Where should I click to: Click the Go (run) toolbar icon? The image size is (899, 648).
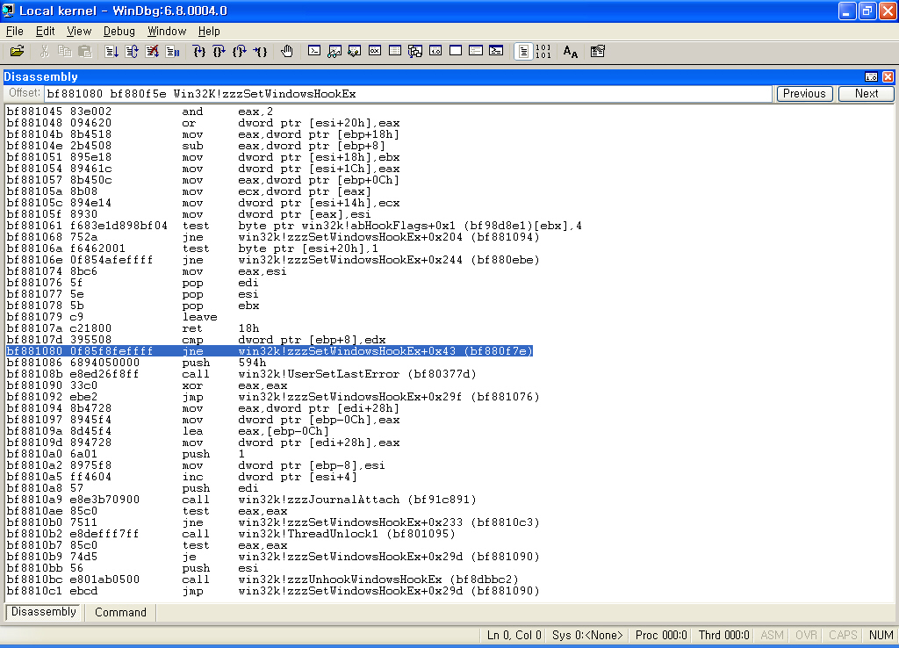click(x=111, y=52)
